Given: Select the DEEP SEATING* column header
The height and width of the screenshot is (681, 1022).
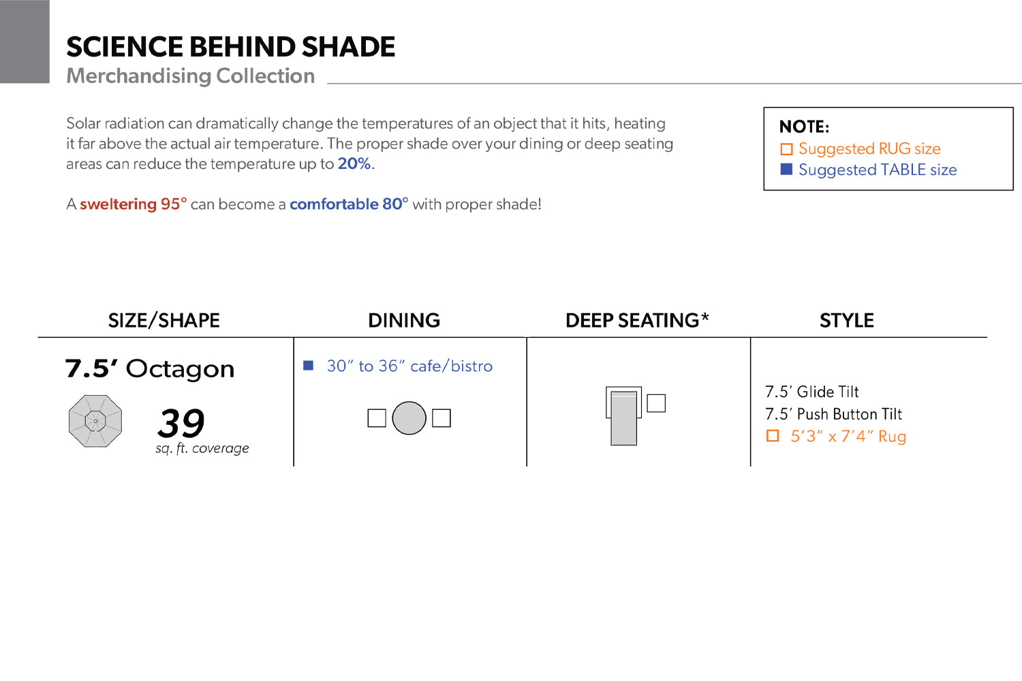Looking at the screenshot, I should (637, 320).
